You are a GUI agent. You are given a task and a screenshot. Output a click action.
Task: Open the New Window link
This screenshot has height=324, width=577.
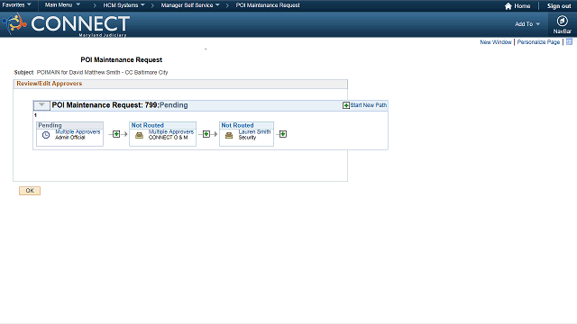coord(495,42)
